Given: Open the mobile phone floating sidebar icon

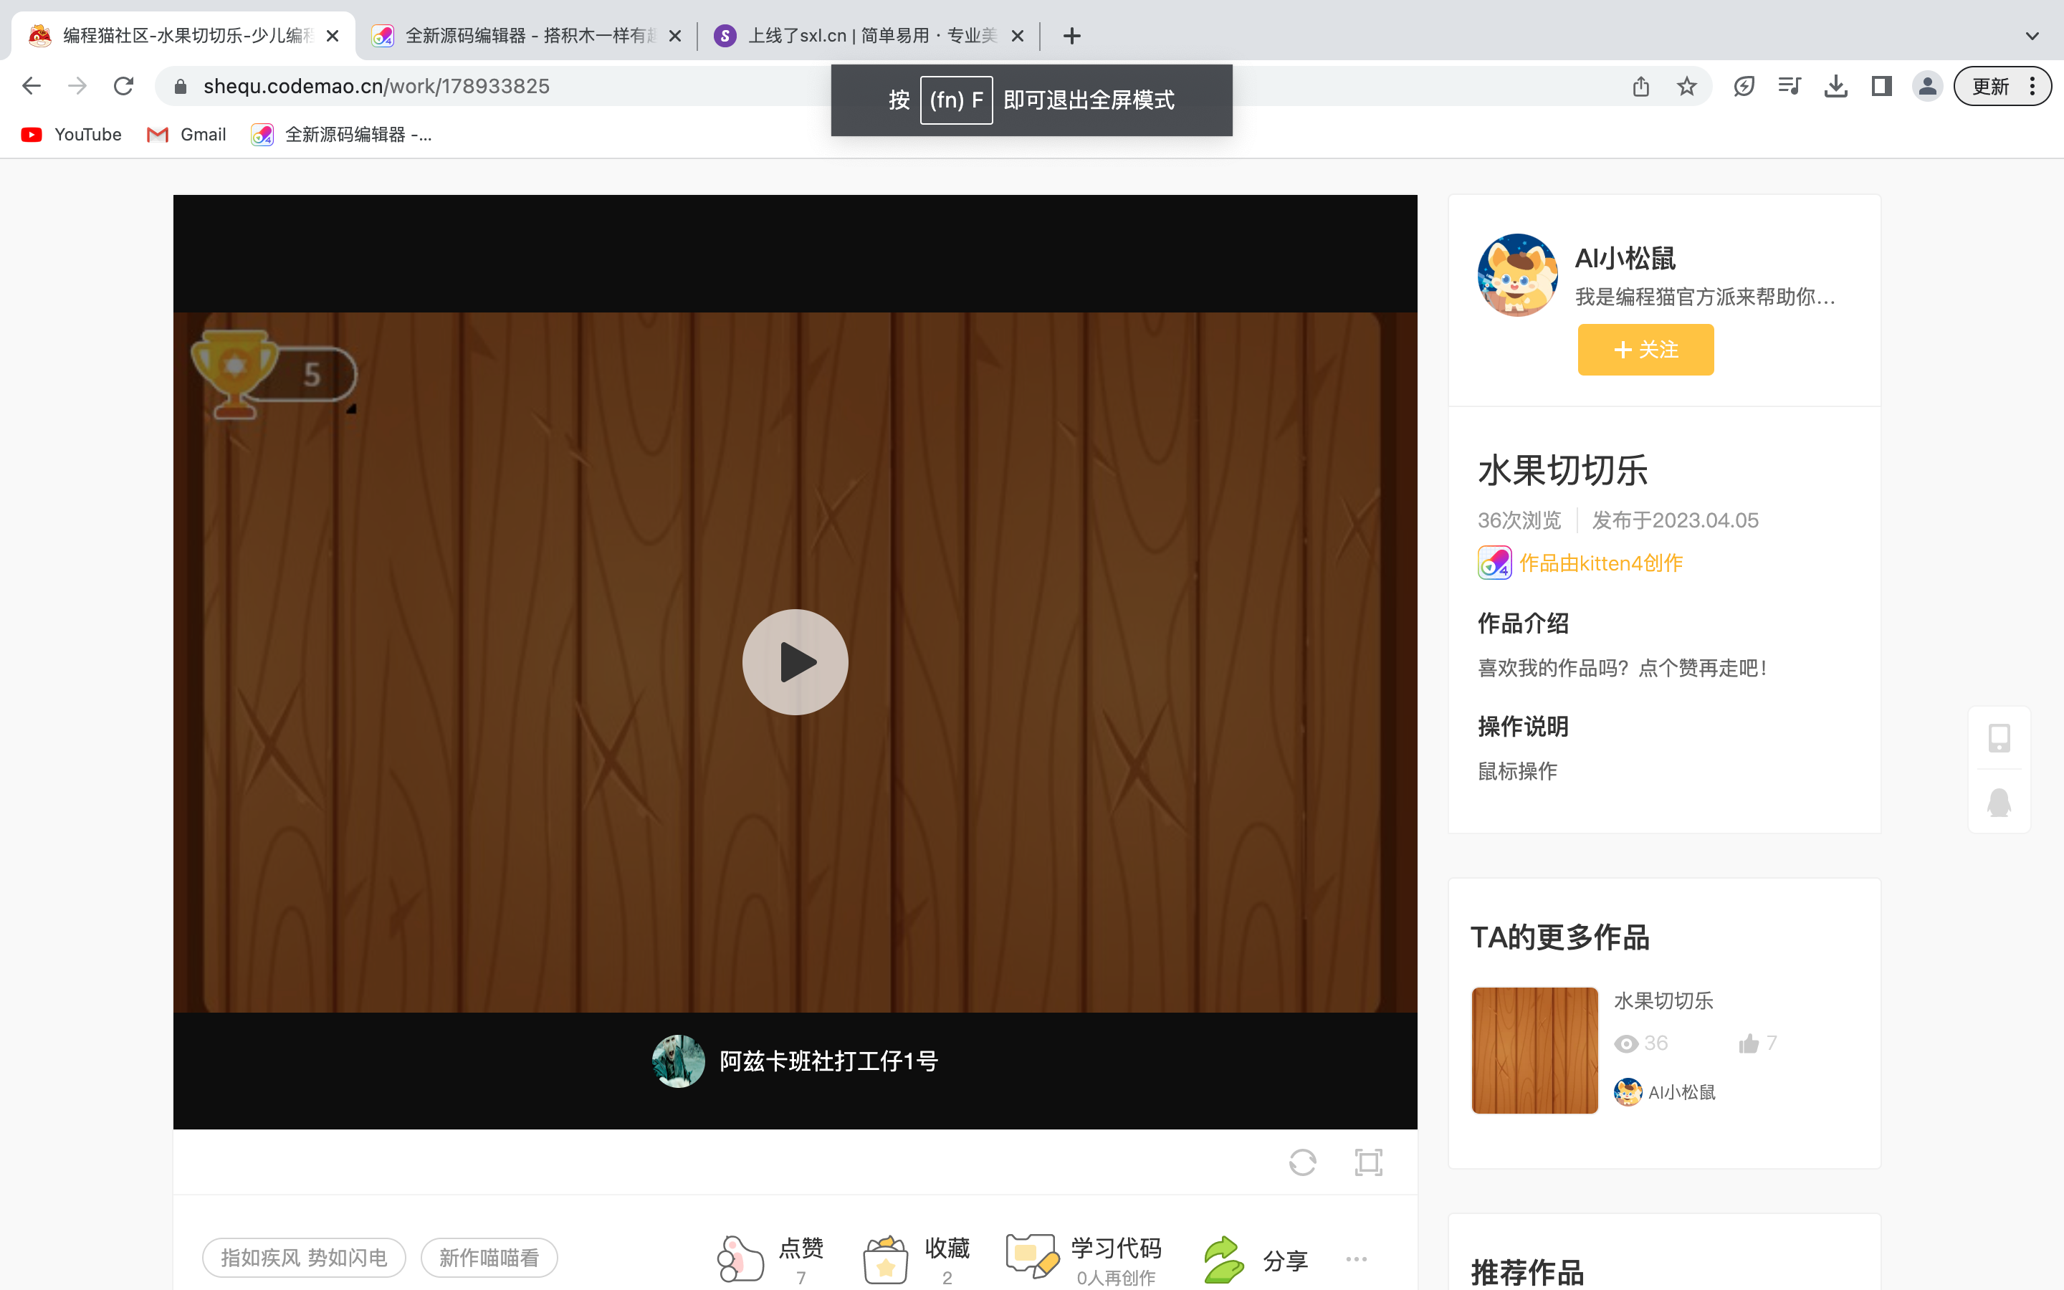Looking at the screenshot, I should (x=1999, y=737).
